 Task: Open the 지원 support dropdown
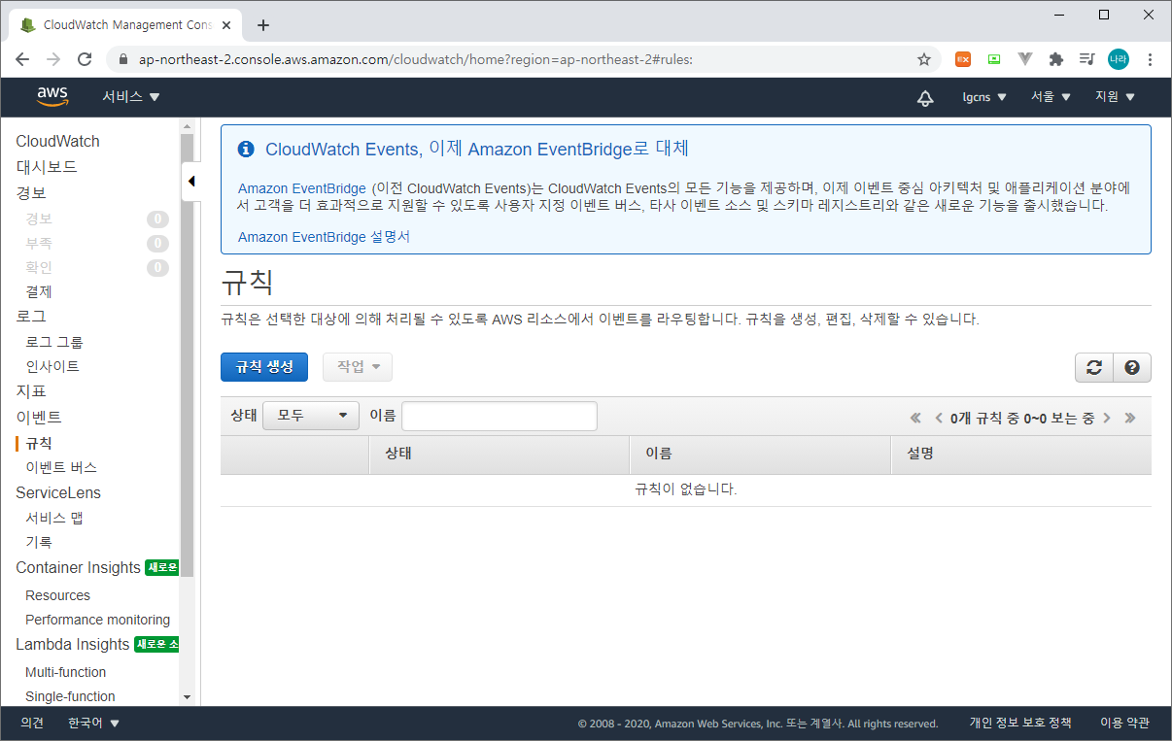coord(1115,97)
